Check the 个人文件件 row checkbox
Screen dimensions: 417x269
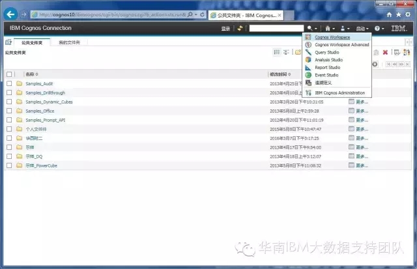click(x=9, y=129)
